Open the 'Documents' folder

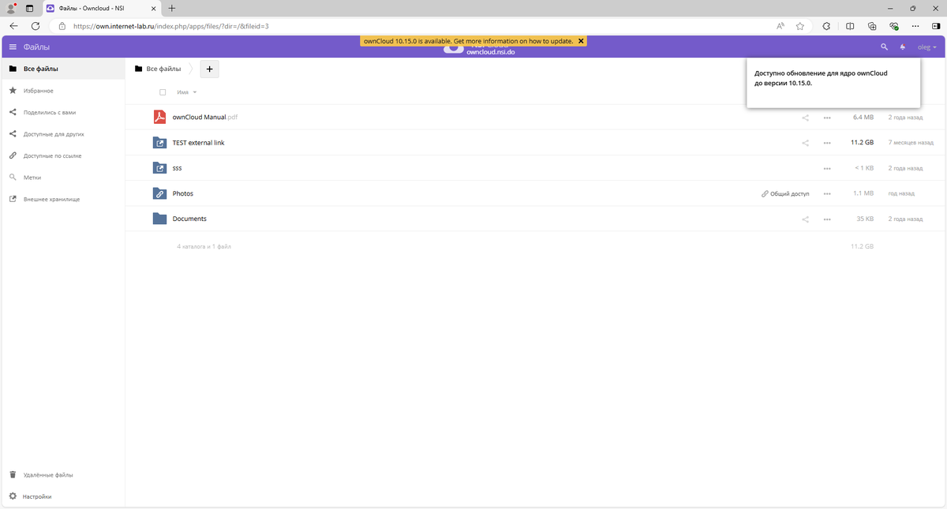pyautogui.click(x=189, y=219)
